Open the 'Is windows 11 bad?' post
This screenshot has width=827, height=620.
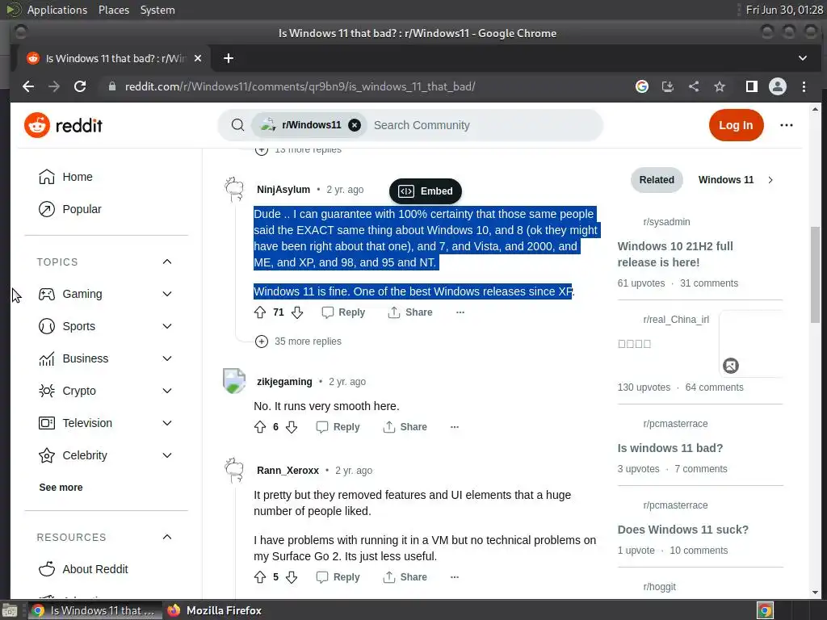(670, 448)
